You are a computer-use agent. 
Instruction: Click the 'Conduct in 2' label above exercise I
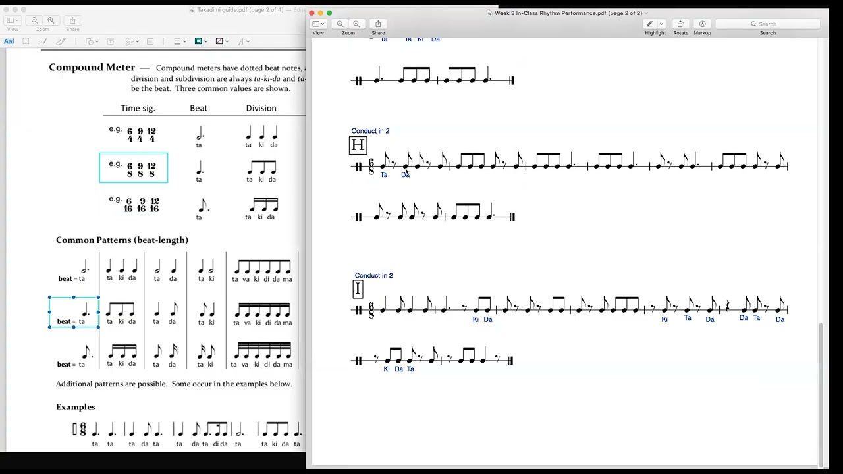pyautogui.click(x=373, y=275)
